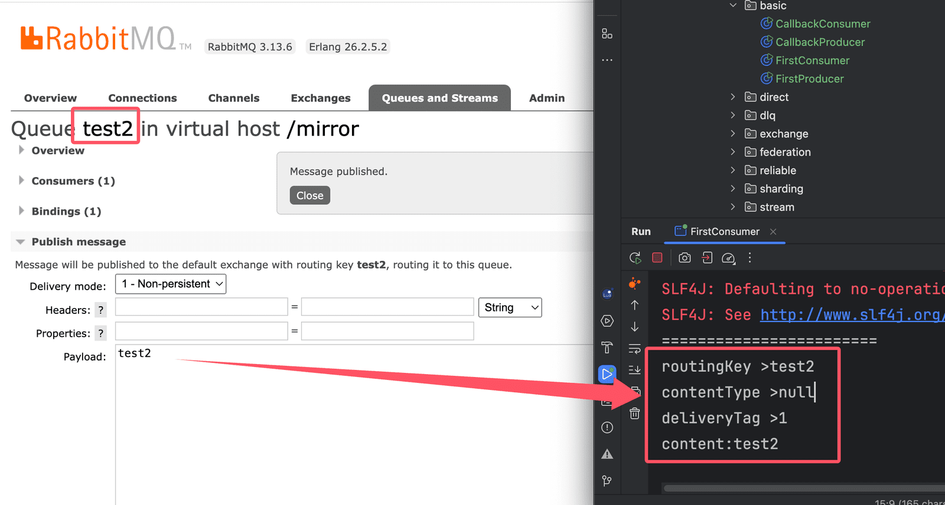The width and height of the screenshot is (945, 505).
Task: Toggle the Run tool window button
Action: click(x=607, y=374)
